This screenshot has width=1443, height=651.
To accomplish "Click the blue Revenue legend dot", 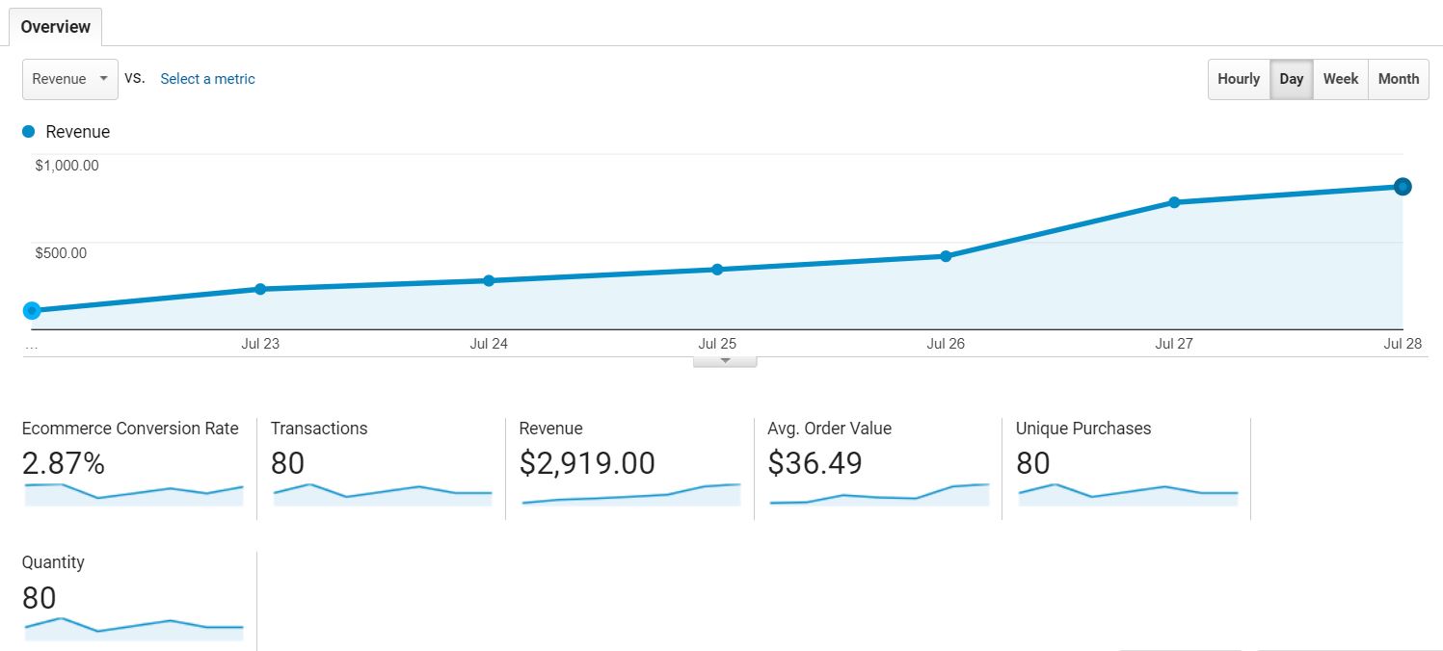I will point(29,132).
